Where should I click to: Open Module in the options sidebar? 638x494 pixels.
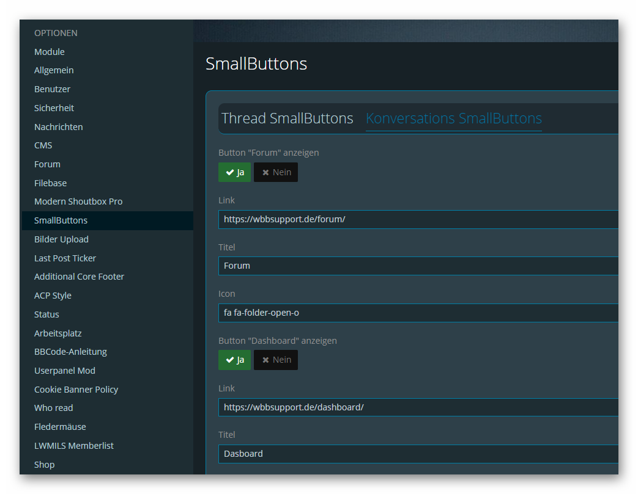(x=50, y=52)
